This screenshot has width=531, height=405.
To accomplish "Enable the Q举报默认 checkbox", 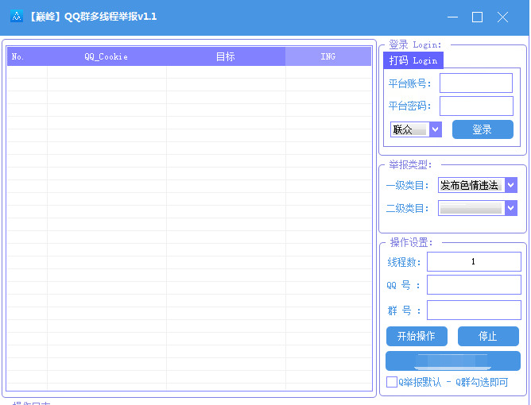I will (392, 383).
